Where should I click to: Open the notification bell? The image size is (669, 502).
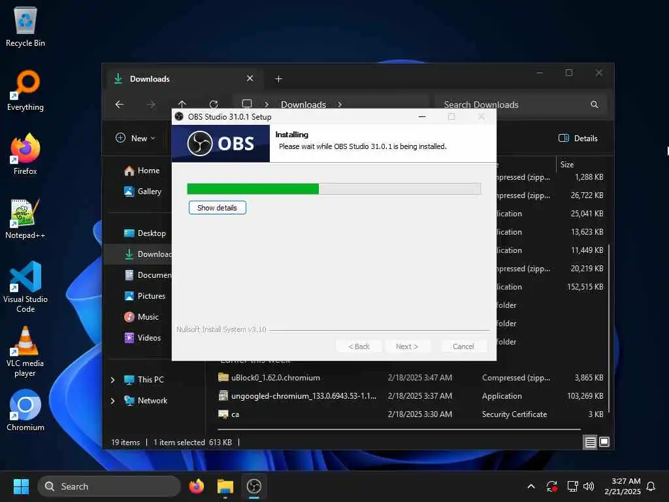pyautogui.click(x=651, y=486)
